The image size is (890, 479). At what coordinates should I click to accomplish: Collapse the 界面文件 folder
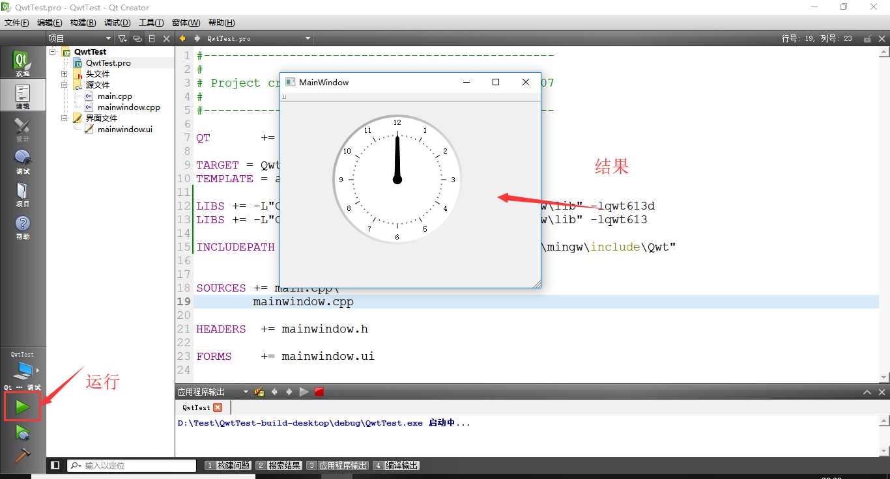[65, 118]
